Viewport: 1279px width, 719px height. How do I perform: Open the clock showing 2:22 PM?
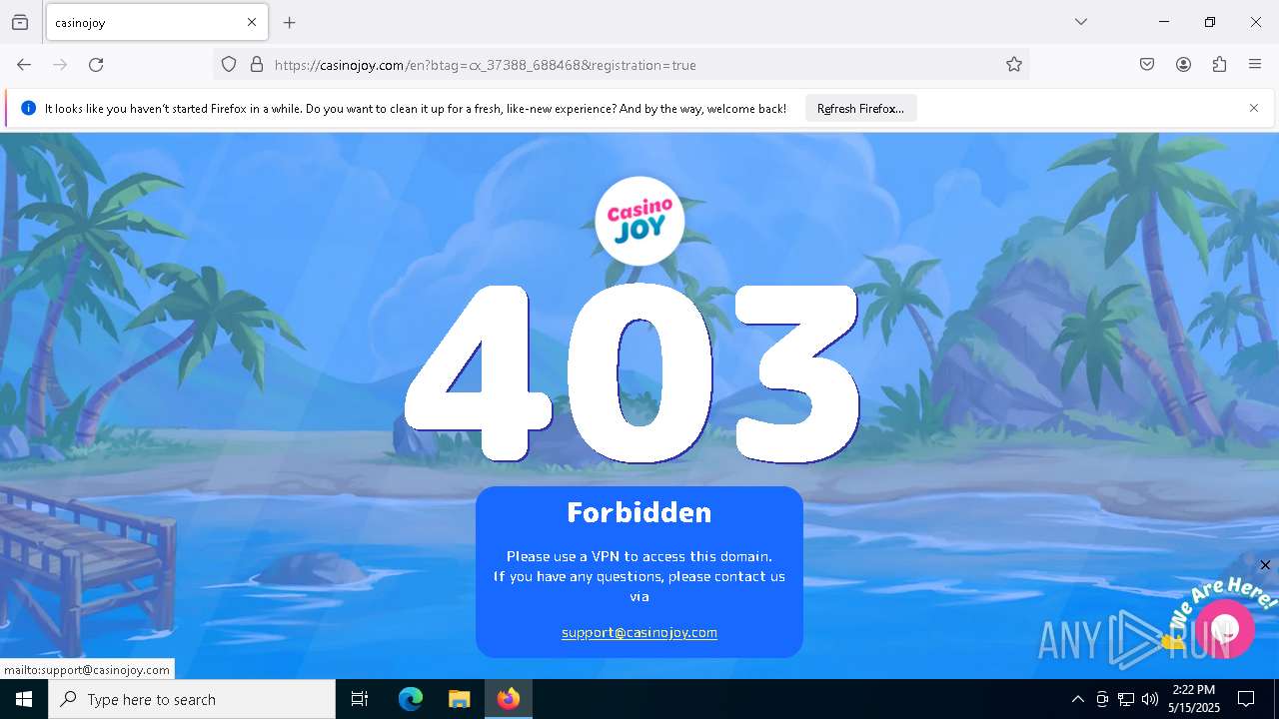(x=1194, y=699)
